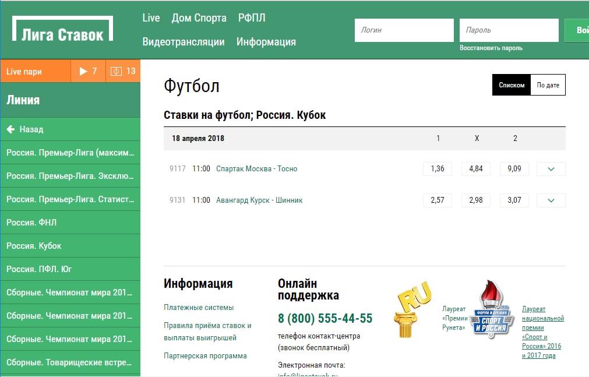Click the Лига Ставок logo
Image resolution: width=589 pixels, height=377 pixels.
click(x=62, y=30)
